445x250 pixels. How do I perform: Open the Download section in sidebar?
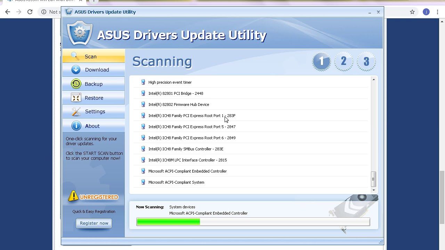click(x=94, y=70)
